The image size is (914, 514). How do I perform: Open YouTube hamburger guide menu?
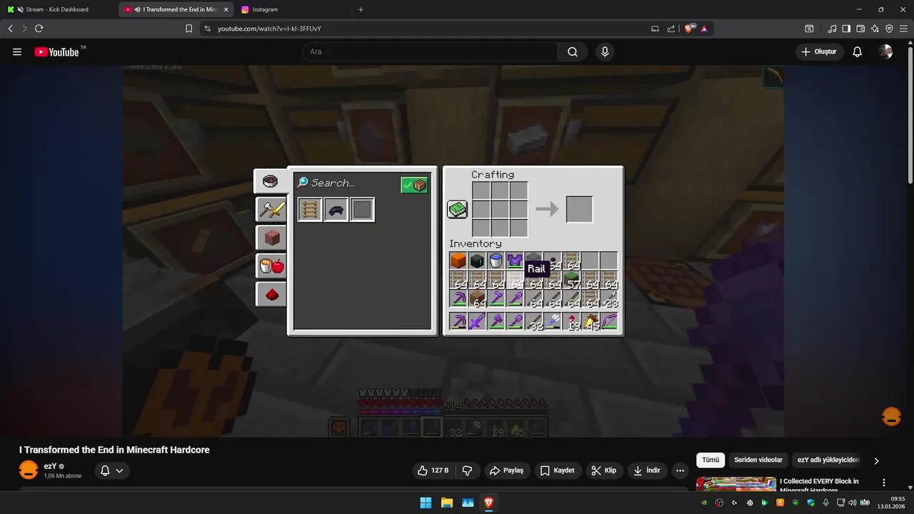click(17, 52)
